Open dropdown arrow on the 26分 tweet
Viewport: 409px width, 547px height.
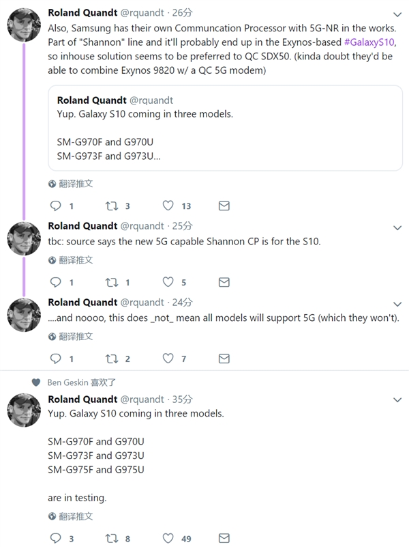[x=398, y=14]
